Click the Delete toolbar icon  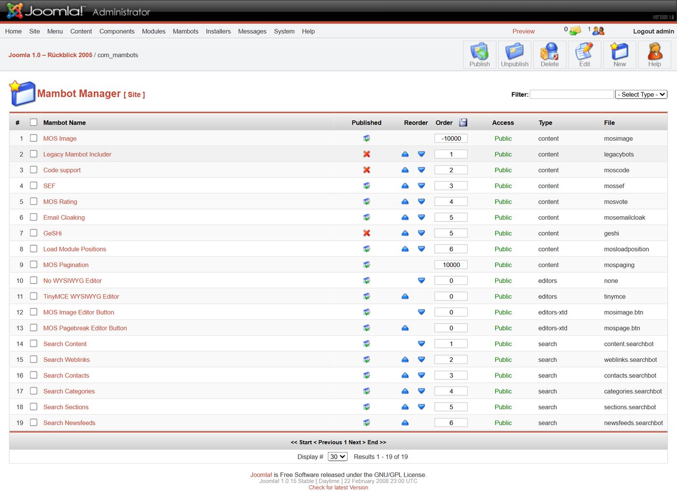549,55
